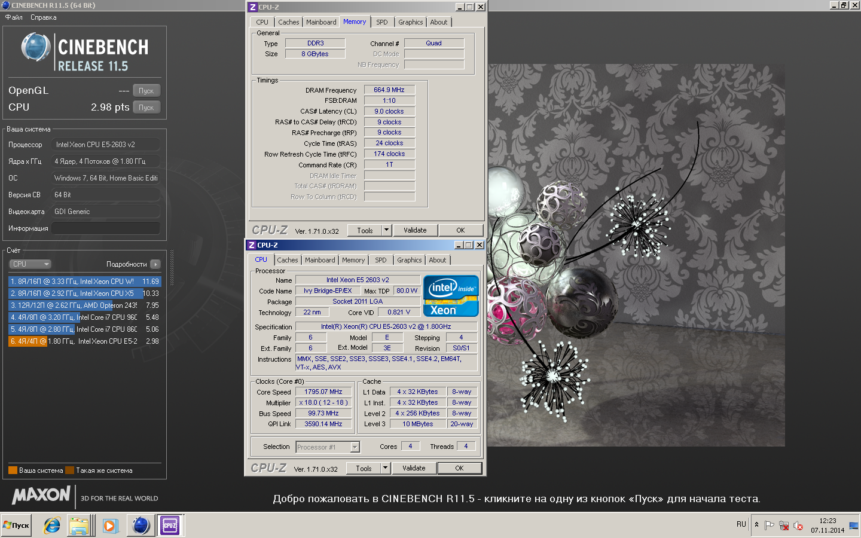This screenshot has width=861, height=538.
Task: Open Windows Explorer folder icon in taskbar
Action: [79, 525]
